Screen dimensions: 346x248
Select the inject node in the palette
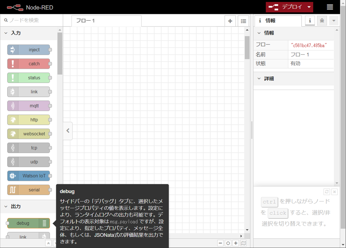tap(29, 50)
